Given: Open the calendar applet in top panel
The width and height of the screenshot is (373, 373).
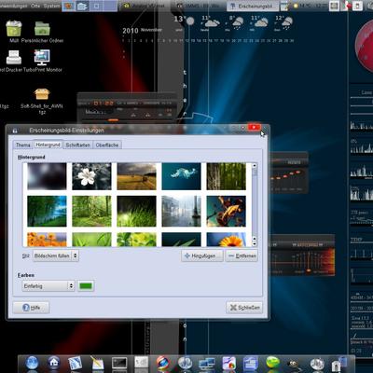Looking at the screenshot, I should pyautogui.click(x=283, y=6).
